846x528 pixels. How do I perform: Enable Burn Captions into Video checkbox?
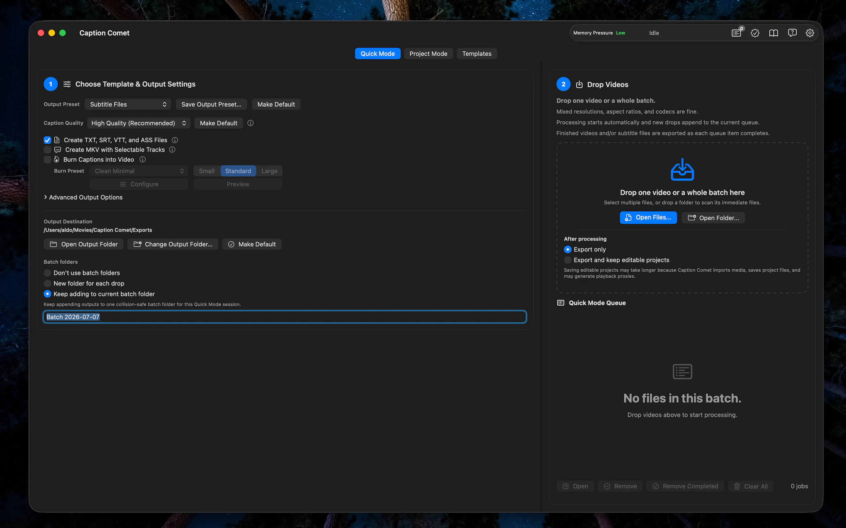tap(48, 160)
